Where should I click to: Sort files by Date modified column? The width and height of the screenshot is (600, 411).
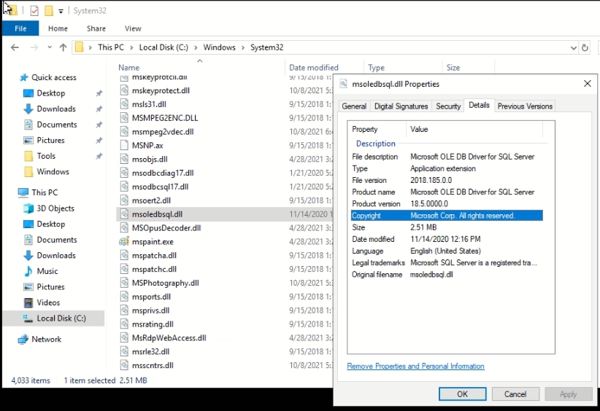pos(313,68)
